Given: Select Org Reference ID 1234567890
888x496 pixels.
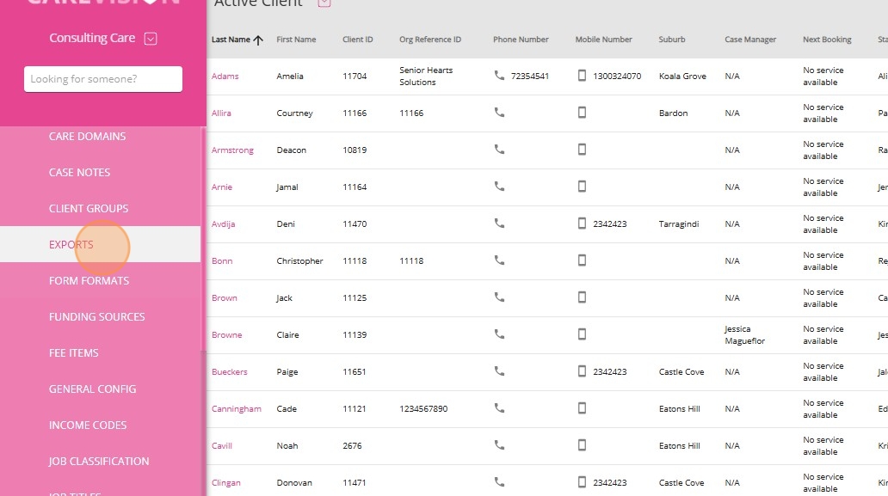Looking at the screenshot, I should pyautogui.click(x=423, y=409).
